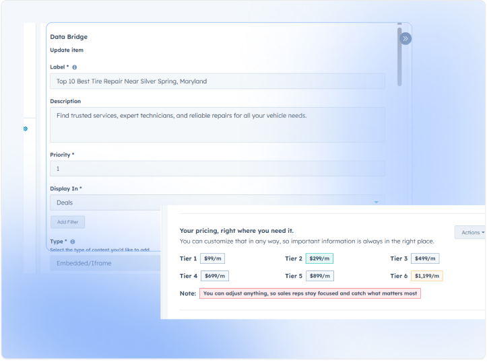
Task: Focus the Priority input field
Action: coord(217,169)
